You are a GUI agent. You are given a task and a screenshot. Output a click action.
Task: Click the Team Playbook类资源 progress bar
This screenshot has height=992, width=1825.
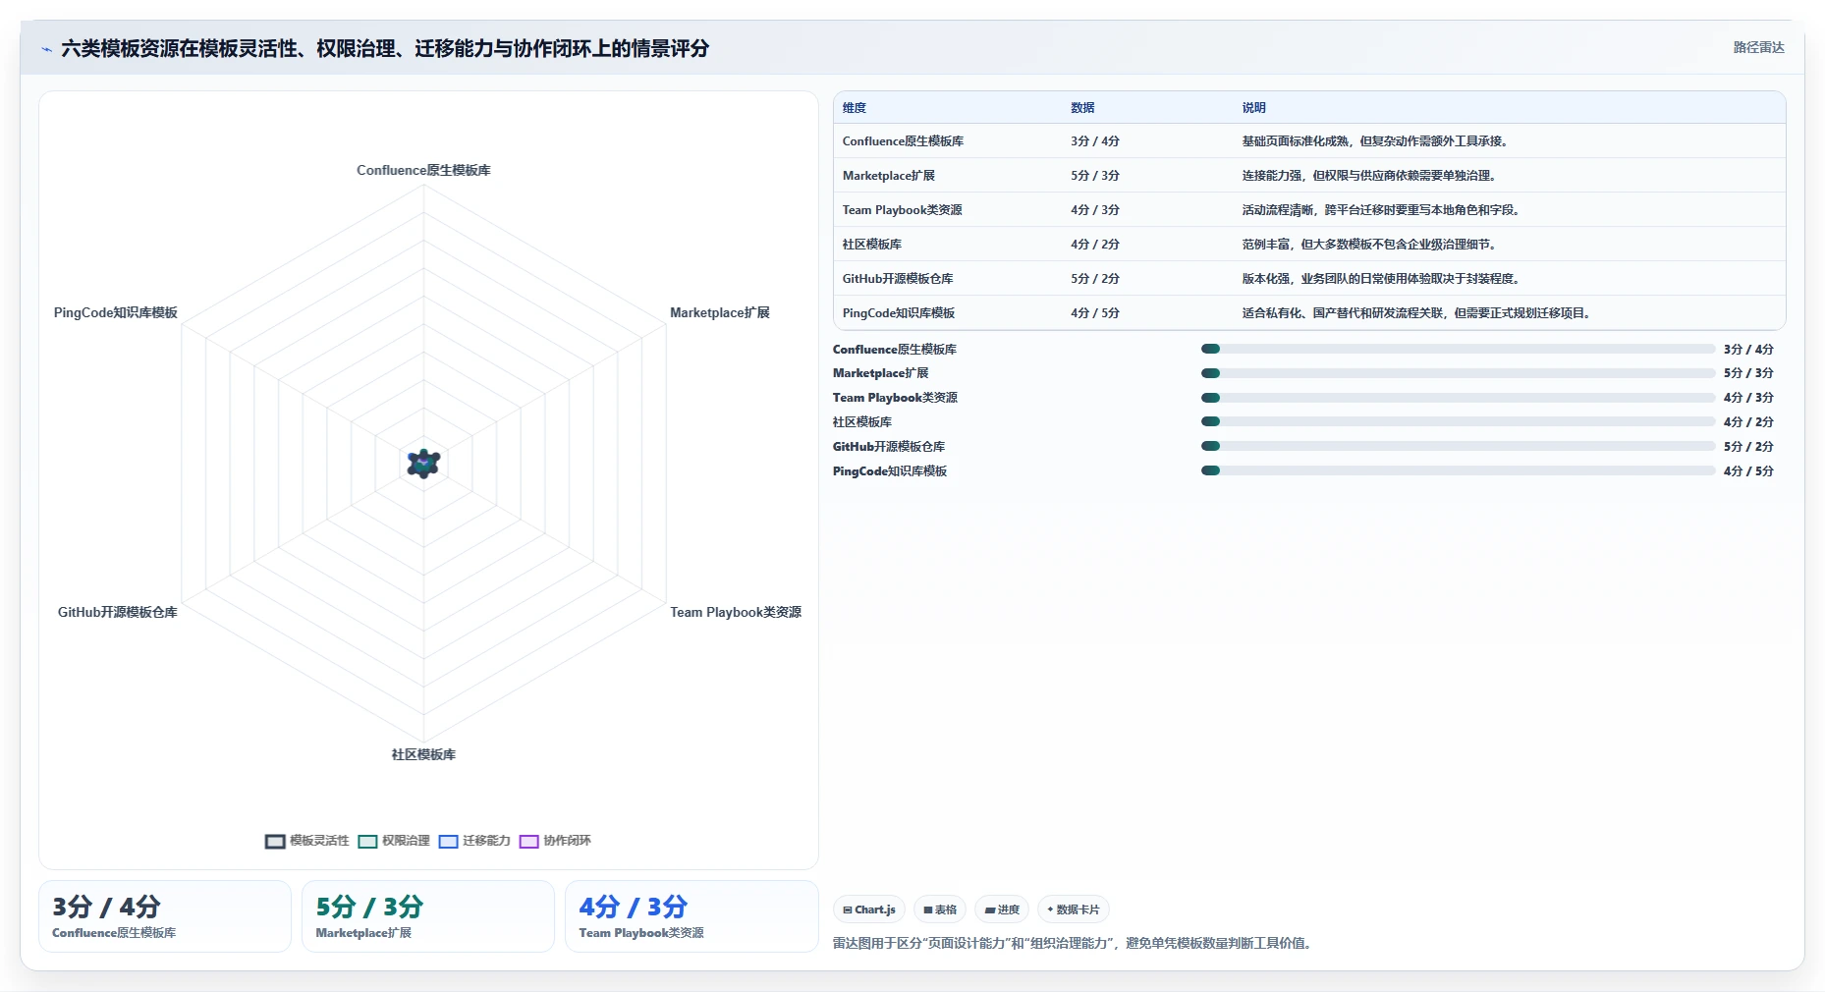click(1458, 398)
